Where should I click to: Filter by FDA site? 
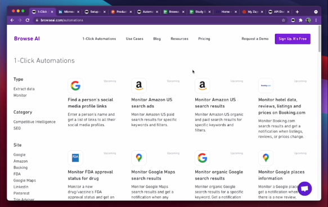17,174
